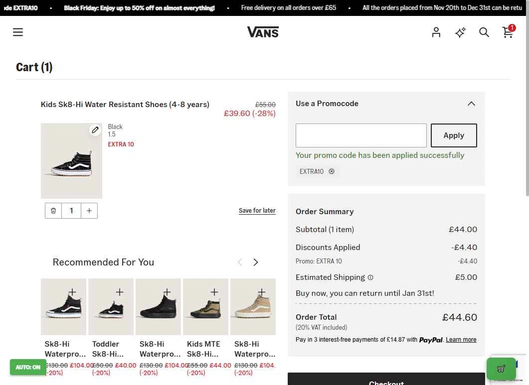Open the account profile icon

pos(436,32)
